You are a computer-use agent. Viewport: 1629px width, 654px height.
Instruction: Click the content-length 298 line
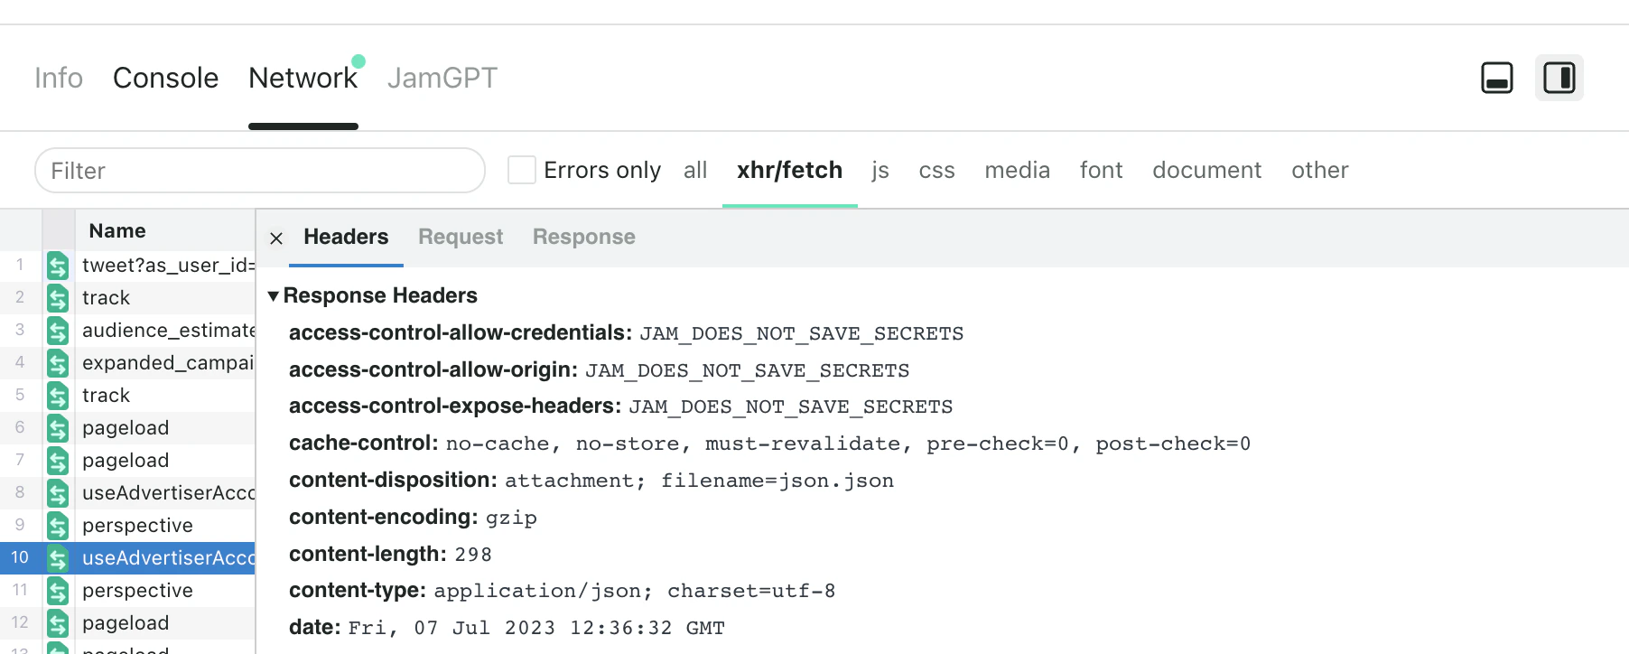point(390,554)
